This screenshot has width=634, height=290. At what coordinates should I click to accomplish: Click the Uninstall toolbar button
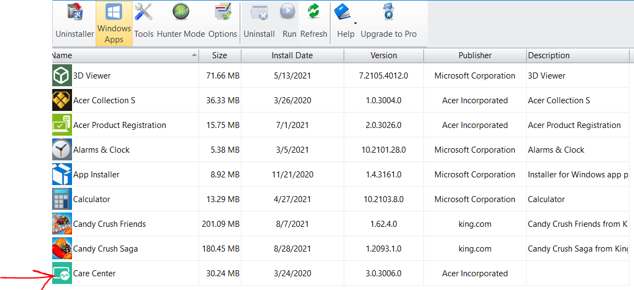point(259,24)
